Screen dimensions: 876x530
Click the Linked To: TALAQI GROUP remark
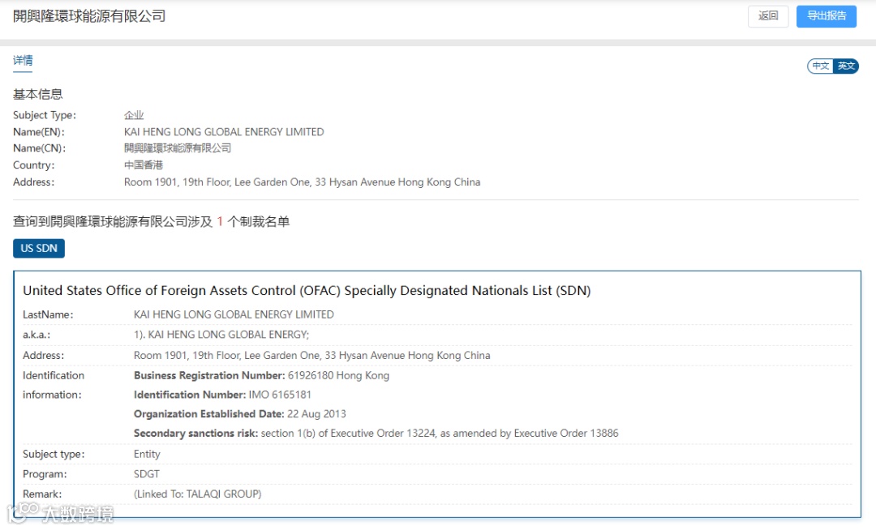pyautogui.click(x=198, y=494)
